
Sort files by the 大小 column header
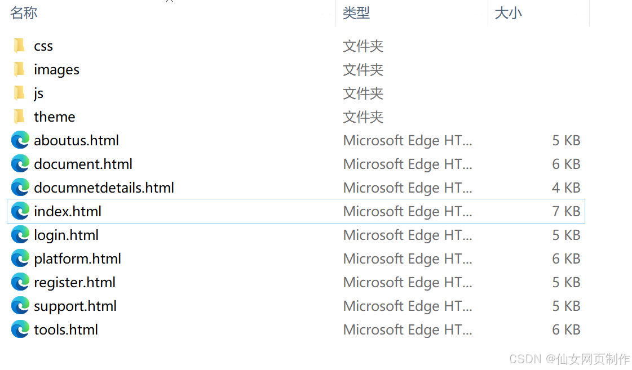point(508,12)
